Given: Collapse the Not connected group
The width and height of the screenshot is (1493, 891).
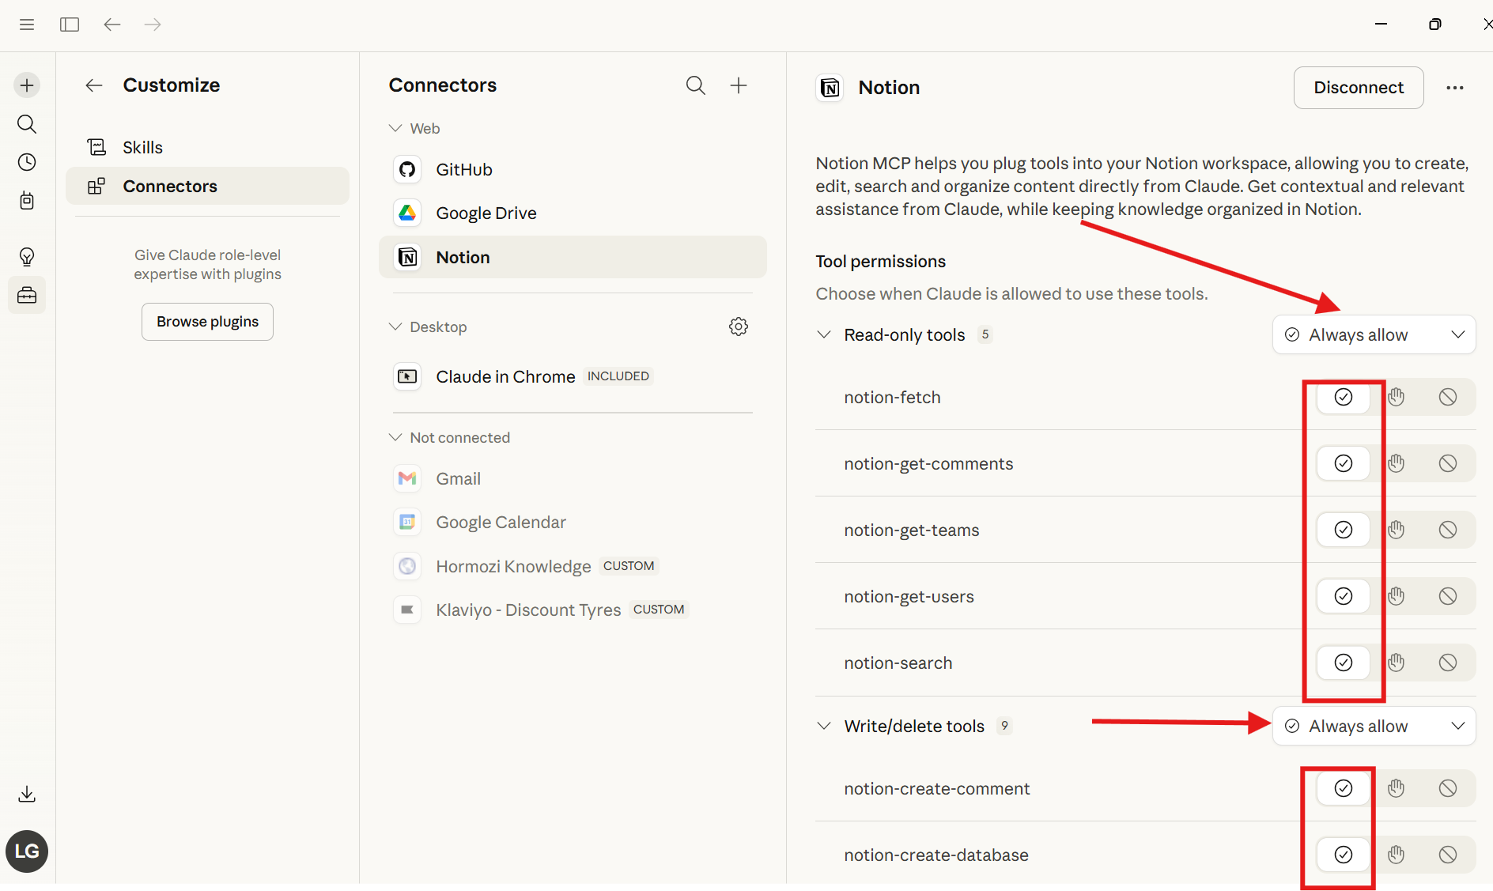Looking at the screenshot, I should (x=395, y=437).
